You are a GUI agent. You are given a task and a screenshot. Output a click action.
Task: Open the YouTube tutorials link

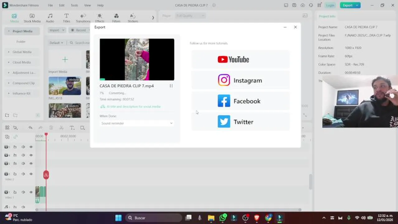pos(240,59)
